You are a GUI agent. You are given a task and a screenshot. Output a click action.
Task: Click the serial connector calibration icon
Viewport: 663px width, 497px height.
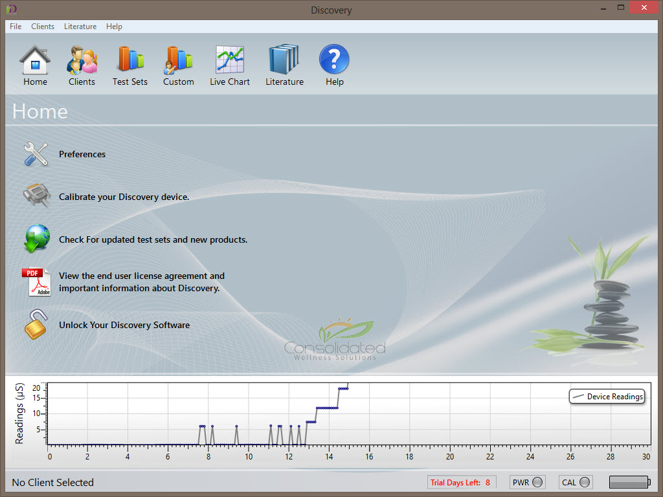[37, 195]
